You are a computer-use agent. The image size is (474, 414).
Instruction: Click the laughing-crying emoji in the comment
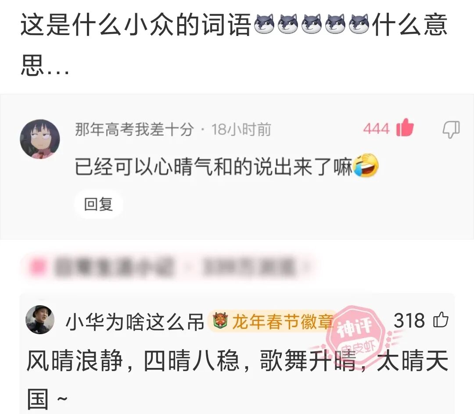[366, 165]
